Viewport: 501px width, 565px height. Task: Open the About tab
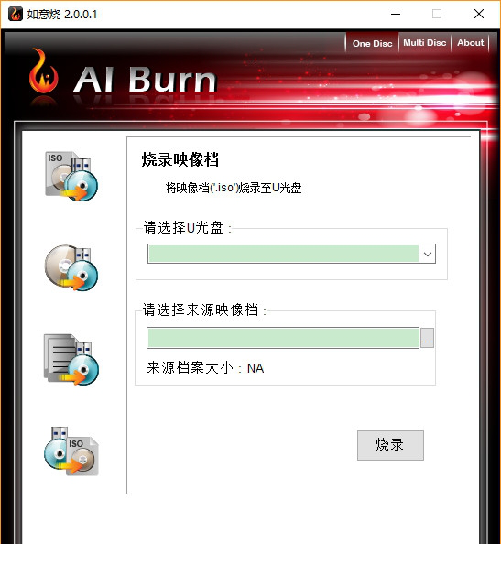pyautogui.click(x=470, y=43)
